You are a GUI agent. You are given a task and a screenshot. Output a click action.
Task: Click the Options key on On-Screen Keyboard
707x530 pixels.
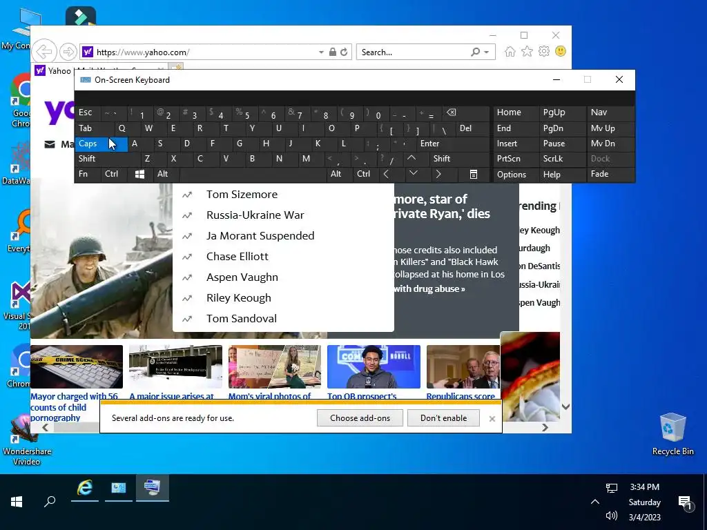[x=516, y=174]
